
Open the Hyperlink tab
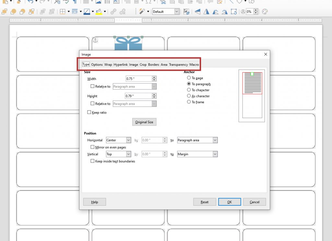point(121,65)
